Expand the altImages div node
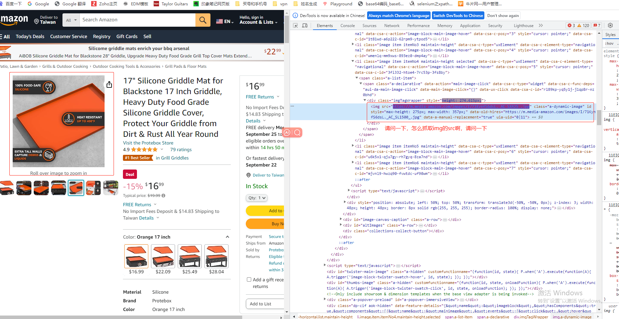This screenshot has height=319, width=619. (x=341, y=225)
